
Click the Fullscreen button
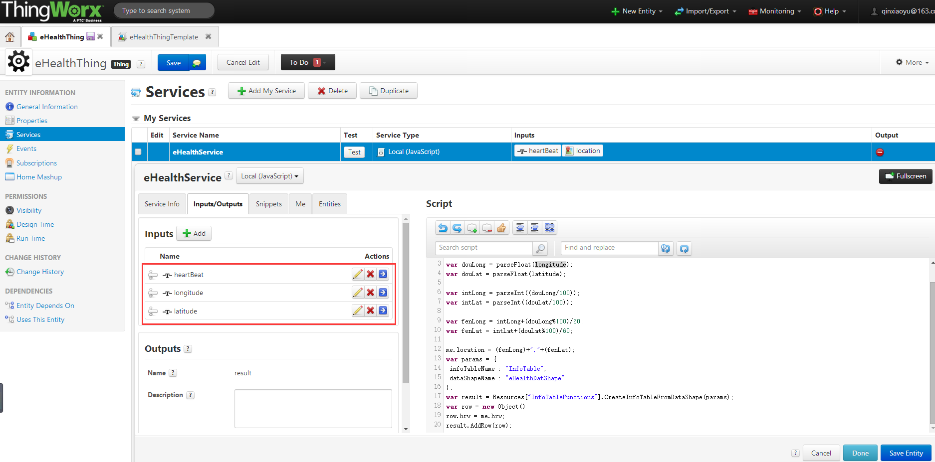906,176
